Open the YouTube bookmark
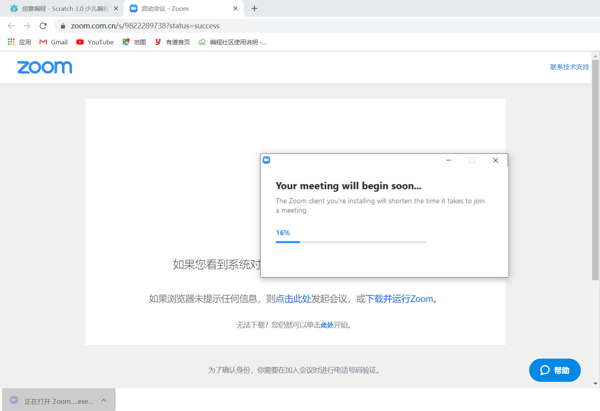 tap(95, 42)
